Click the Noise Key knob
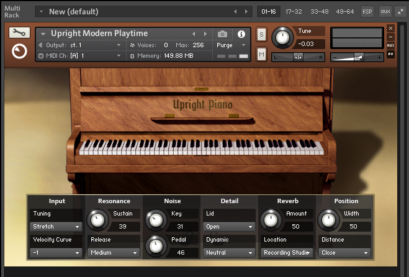 [x=156, y=220]
